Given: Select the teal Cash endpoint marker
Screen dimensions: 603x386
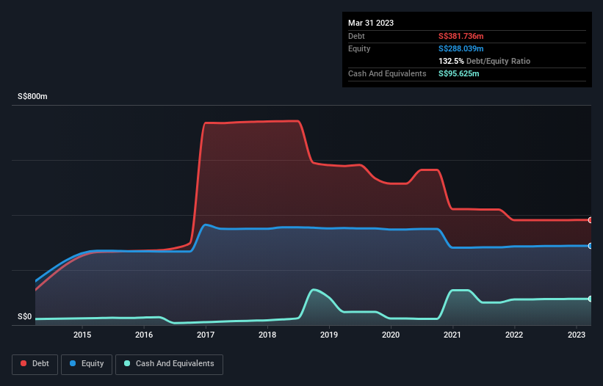Looking at the screenshot, I should (x=591, y=299).
